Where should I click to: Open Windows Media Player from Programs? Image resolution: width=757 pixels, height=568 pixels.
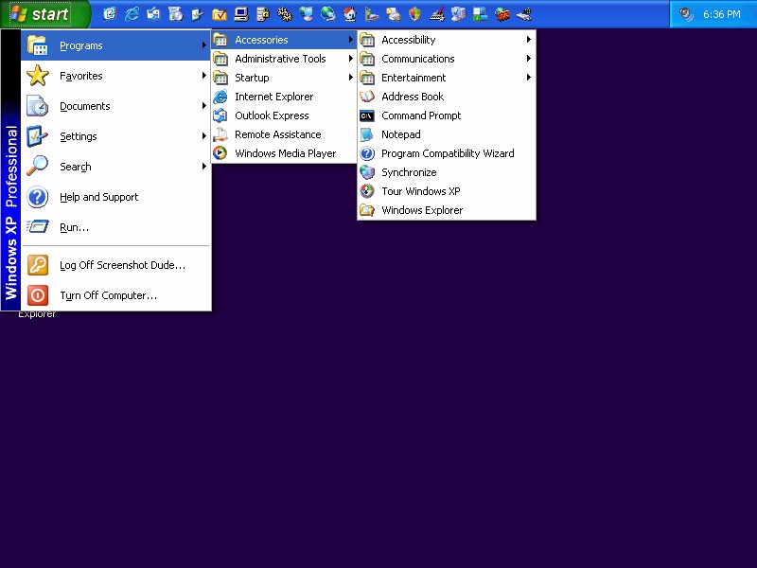point(285,153)
